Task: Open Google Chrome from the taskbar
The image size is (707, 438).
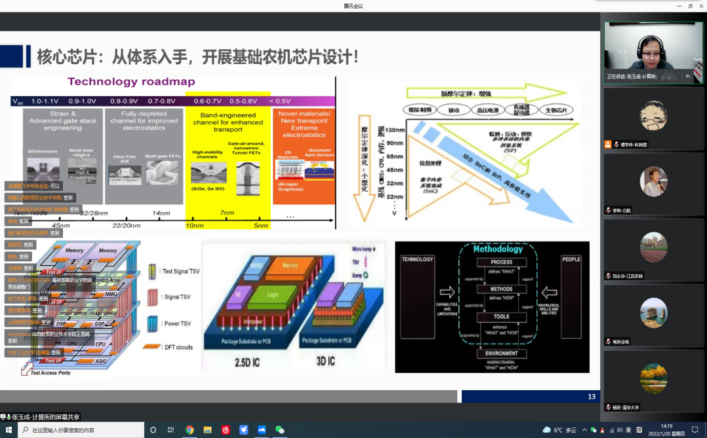Action: click(x=190, y=430)
